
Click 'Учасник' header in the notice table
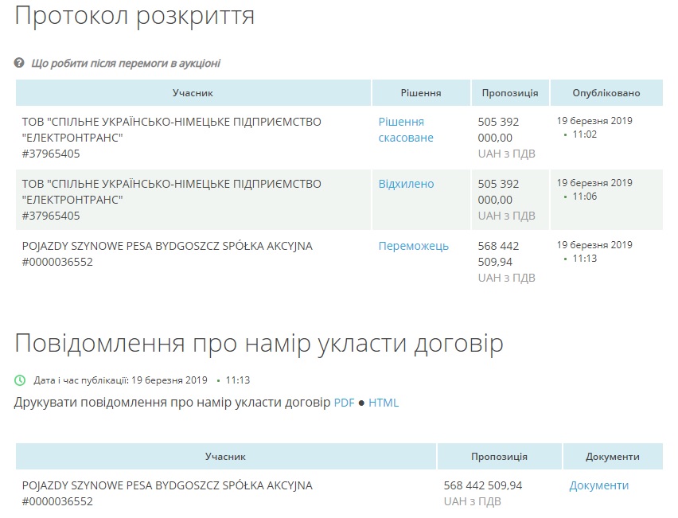click(225, 457)
